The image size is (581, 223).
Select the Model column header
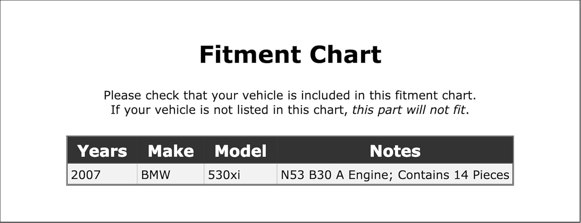click(x=241, y=151)
